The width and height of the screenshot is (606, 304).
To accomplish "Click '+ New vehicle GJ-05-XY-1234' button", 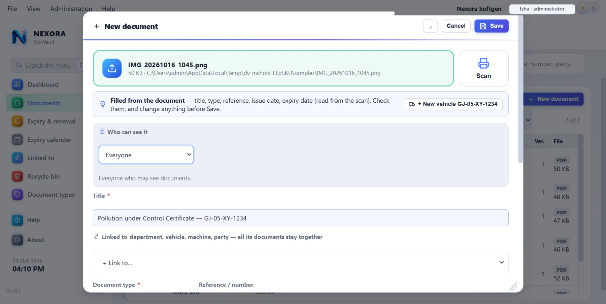I will pyautogui.click(x=453, y=104).
